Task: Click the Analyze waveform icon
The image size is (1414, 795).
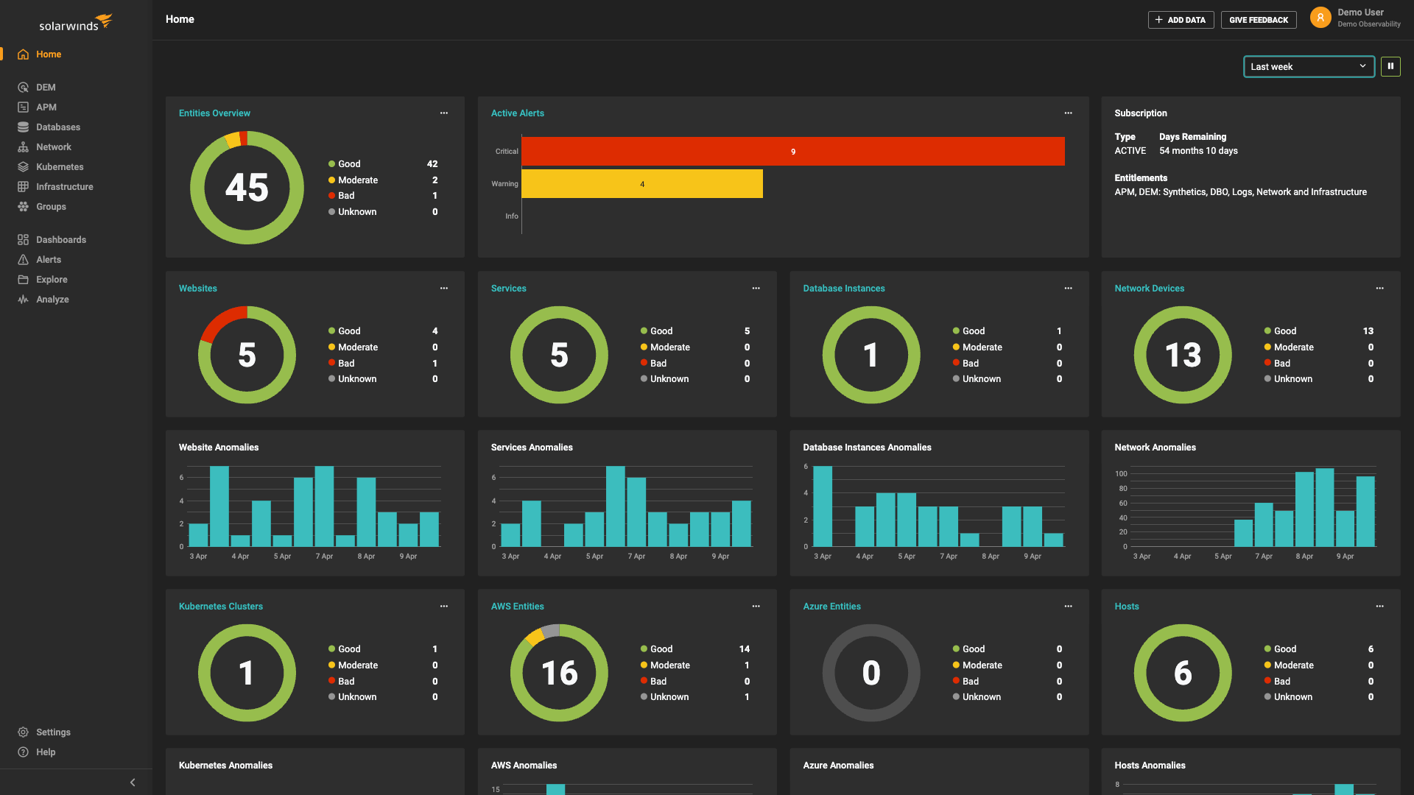Action: pos(23,300)
